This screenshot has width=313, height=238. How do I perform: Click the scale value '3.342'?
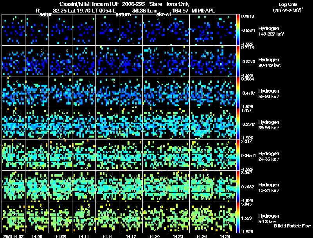[x=246, y=173]
